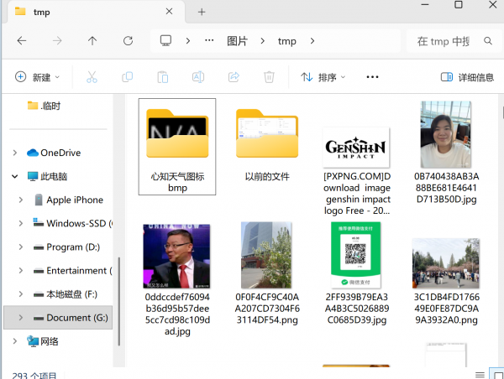Expand the Apple iPhone tree node

click(21, 200)
